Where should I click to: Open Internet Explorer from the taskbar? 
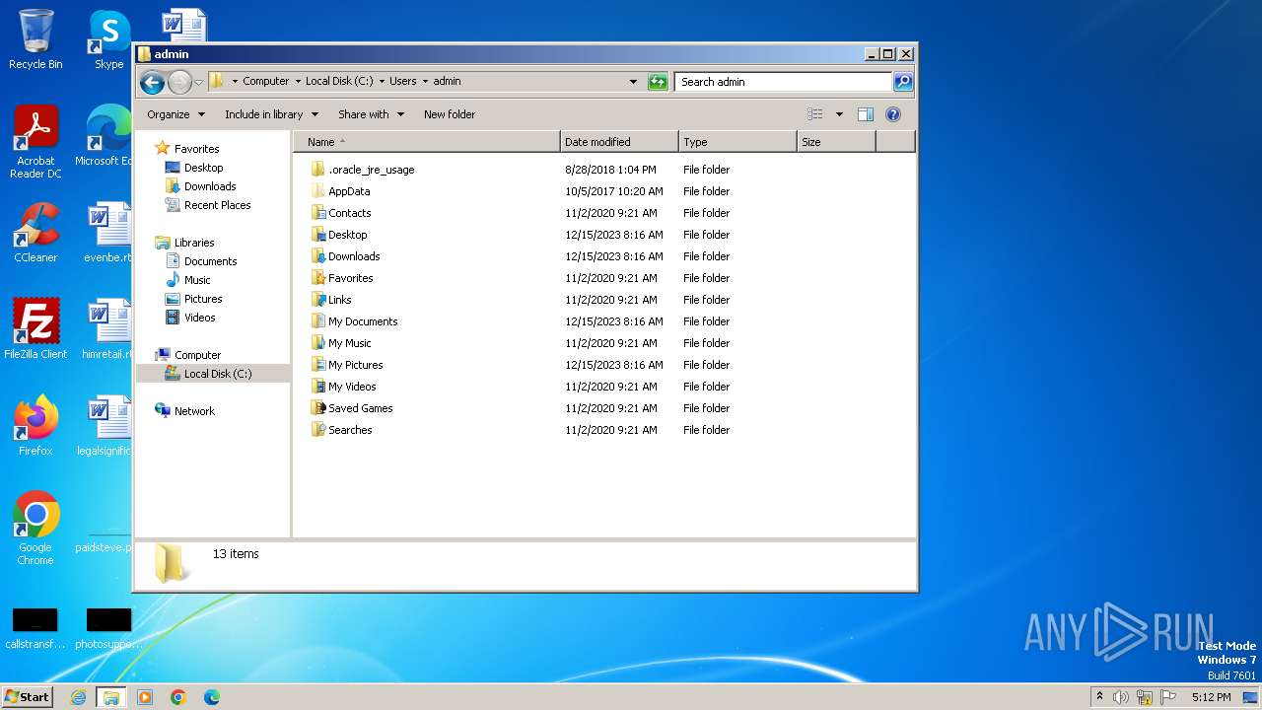point(79,697)
